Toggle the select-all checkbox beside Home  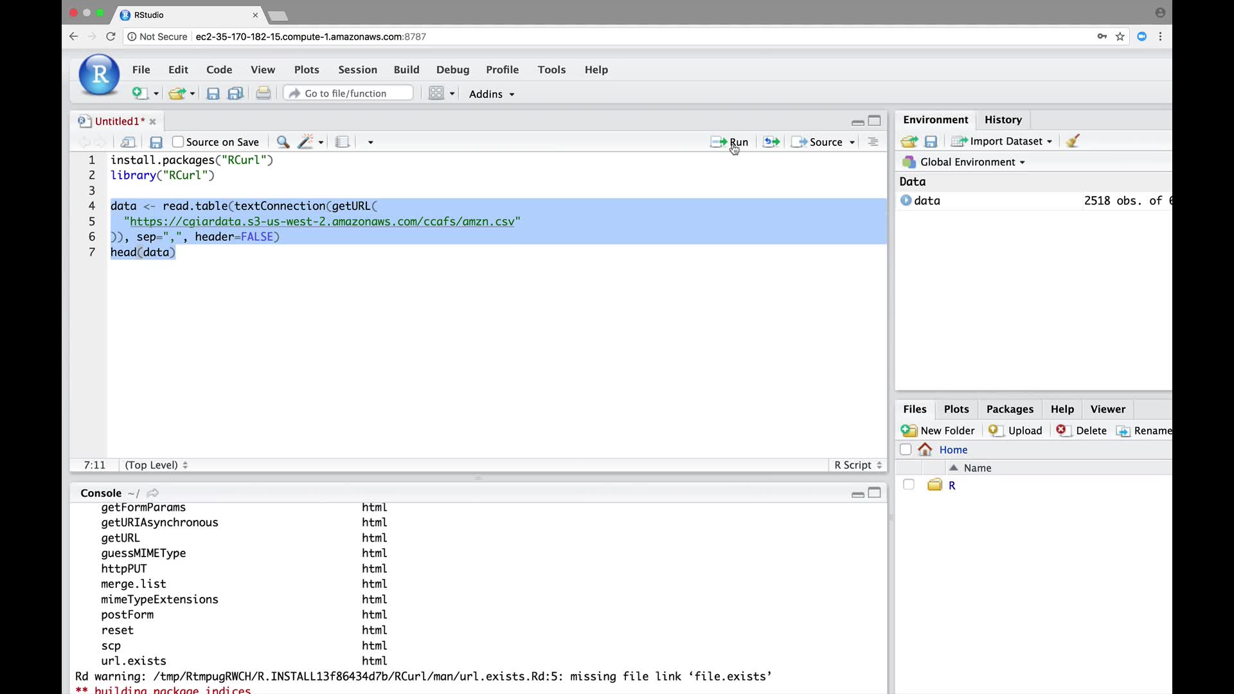click(x=906, y=450)
